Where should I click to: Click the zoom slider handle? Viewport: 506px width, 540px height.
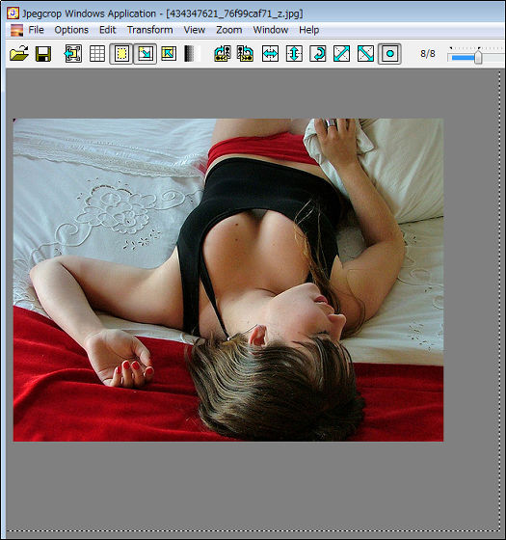point(478,57)
